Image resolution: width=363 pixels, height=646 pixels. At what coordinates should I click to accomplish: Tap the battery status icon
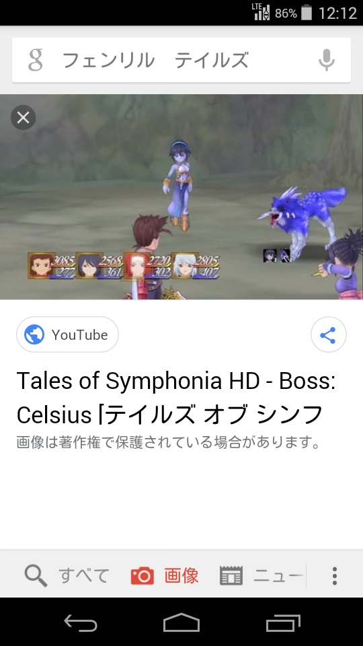coord(307,13)
